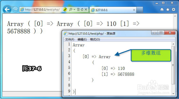Screen dimensions: 179x99
Task: Click '110' in the main page output
Action: tap(111, 24)
